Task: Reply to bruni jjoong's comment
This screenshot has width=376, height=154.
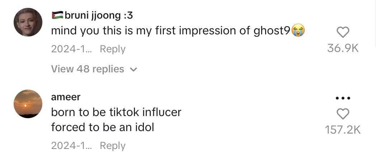Action: [x=112, y=49]
